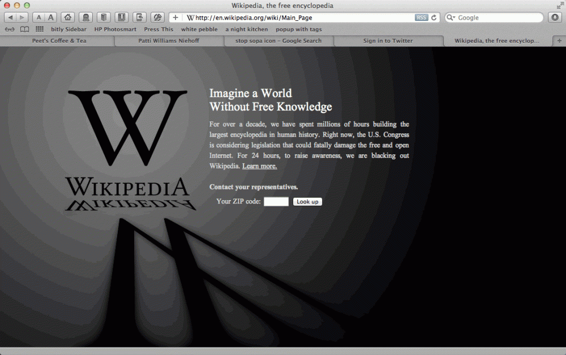Show bookmarks with the open book icon
Viewport: 566px width, 355px height.
tap(24, 29)
